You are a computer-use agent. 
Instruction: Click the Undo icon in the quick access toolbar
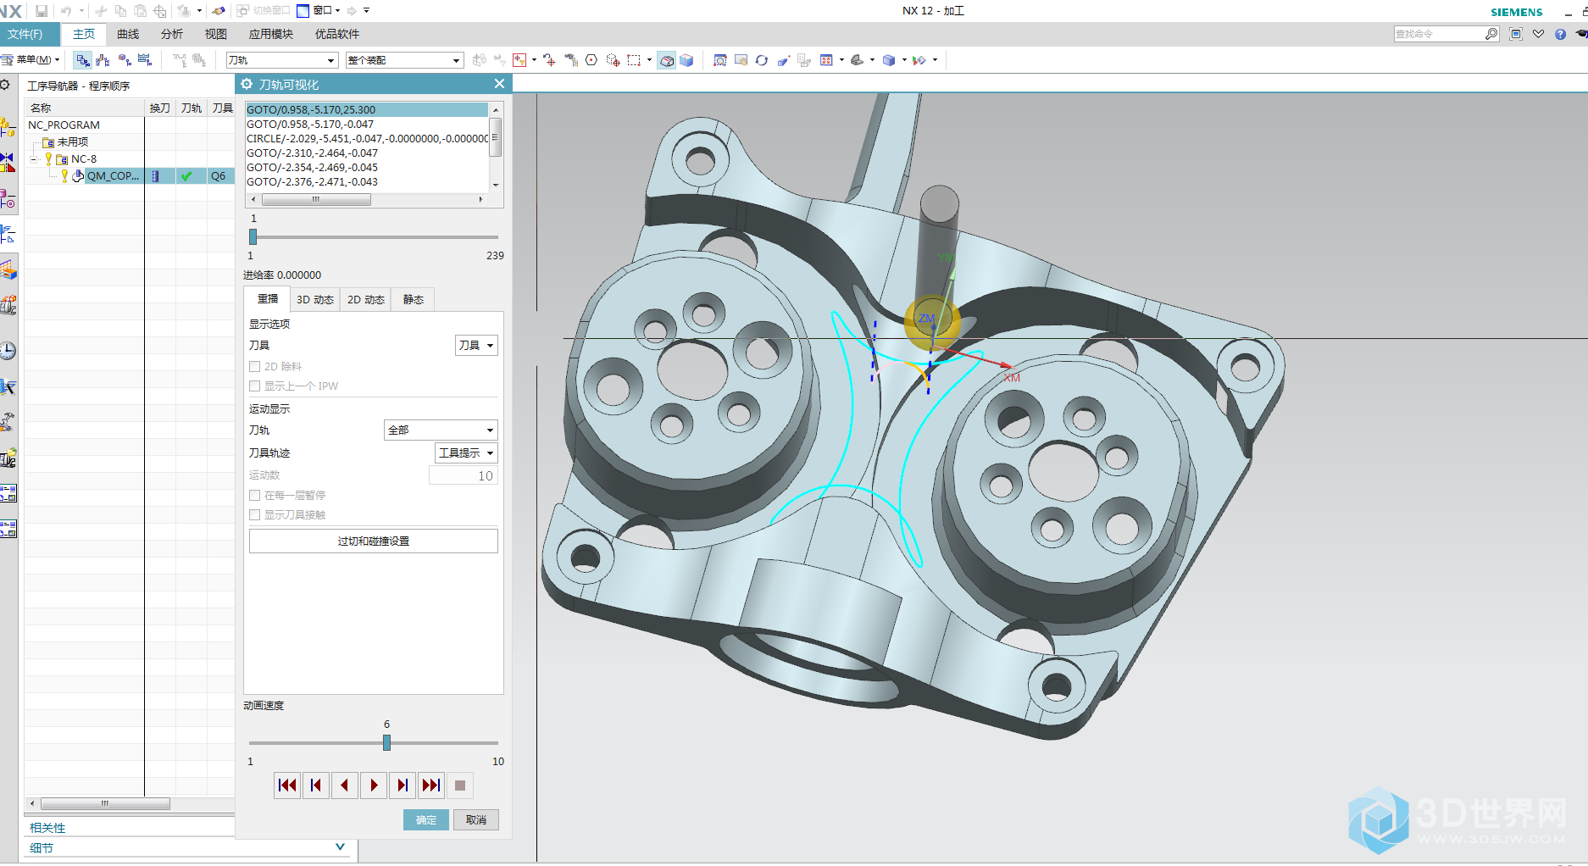coord(66,11)
